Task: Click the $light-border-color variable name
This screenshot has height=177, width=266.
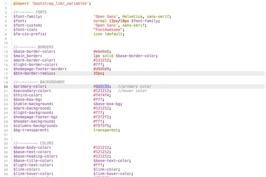Action: 35,65
